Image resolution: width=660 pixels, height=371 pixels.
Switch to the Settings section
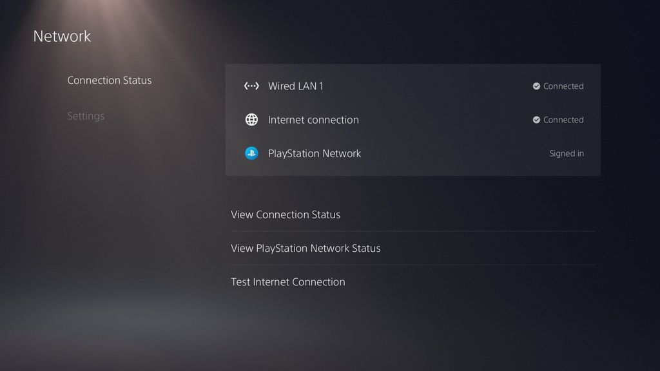click(86, 116)
